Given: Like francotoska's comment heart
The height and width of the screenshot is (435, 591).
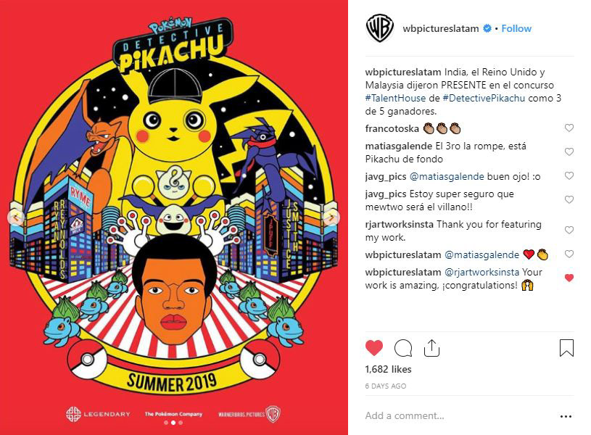Looking at the screenshot, I should (569, 128).
